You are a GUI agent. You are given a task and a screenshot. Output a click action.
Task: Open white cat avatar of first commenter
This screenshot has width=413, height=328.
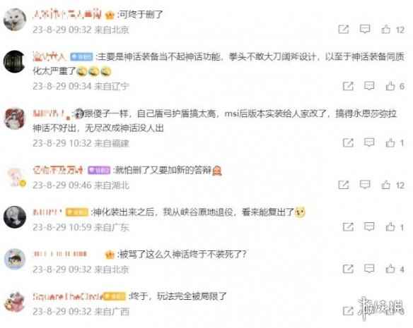point(15,20)
